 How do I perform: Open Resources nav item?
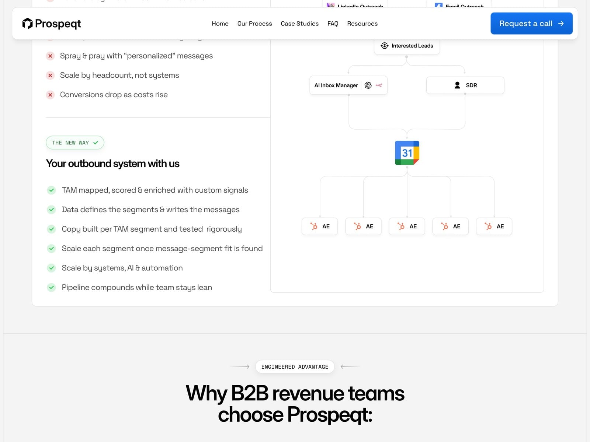coord(362,24)
